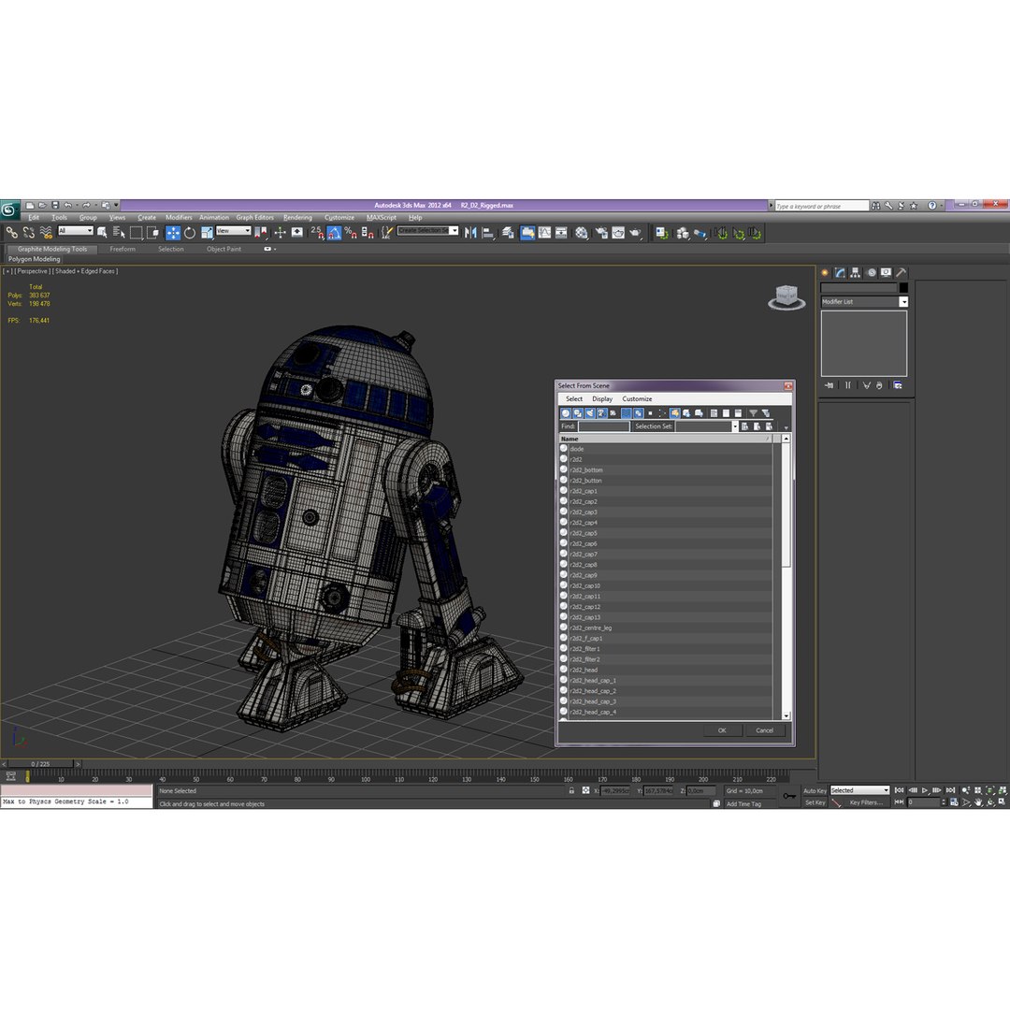Click the Find input field in dialog
Screen dimensions: 1010x1010
(x=603, y=426)
